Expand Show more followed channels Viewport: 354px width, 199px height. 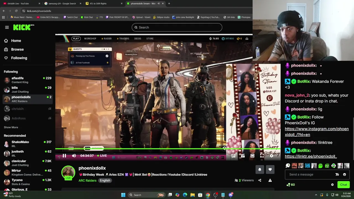coord(11,127)
